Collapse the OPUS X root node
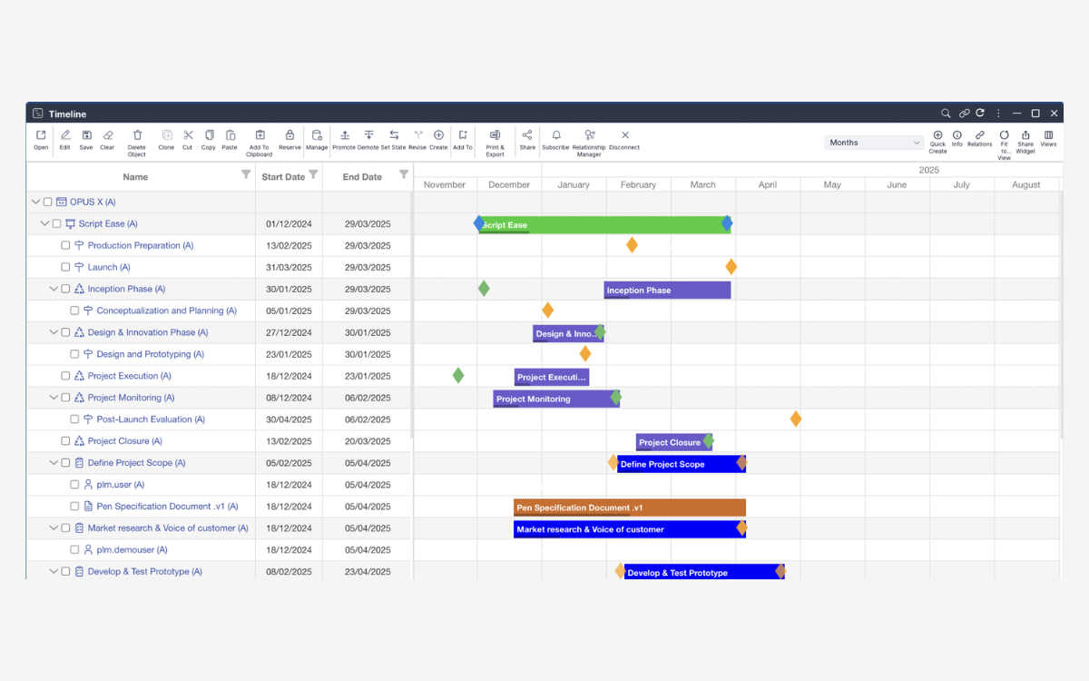 [35, 202]
